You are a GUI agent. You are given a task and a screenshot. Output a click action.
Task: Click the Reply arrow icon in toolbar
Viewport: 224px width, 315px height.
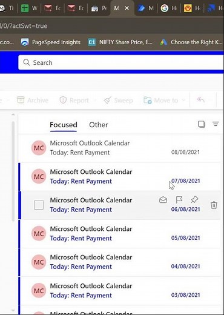[200, 99]
